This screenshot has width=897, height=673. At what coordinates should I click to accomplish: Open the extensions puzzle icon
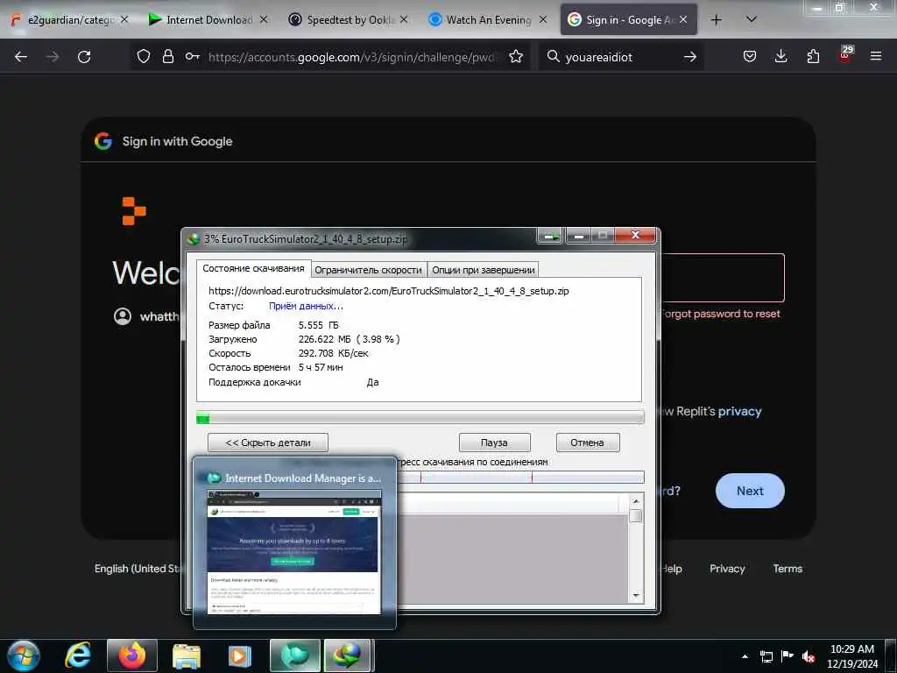pos(813,56)
